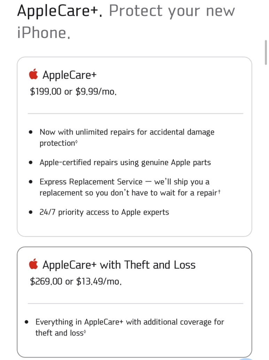Image resolution: width=269 pixels, height=360 pixels.
Task: Click the $199.00 or $9.99/mo. price
Action: click(x=73, y=92)
